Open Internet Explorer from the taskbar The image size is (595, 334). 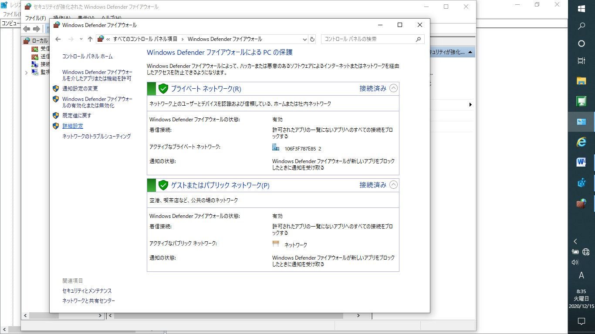[x=581, y=142]
